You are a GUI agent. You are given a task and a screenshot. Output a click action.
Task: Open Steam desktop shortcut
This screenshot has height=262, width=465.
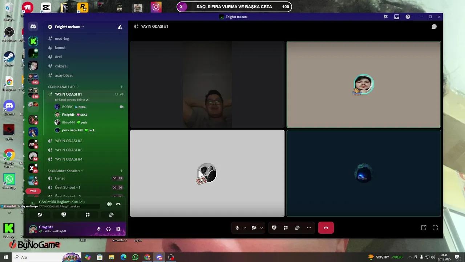click(9, 59)
